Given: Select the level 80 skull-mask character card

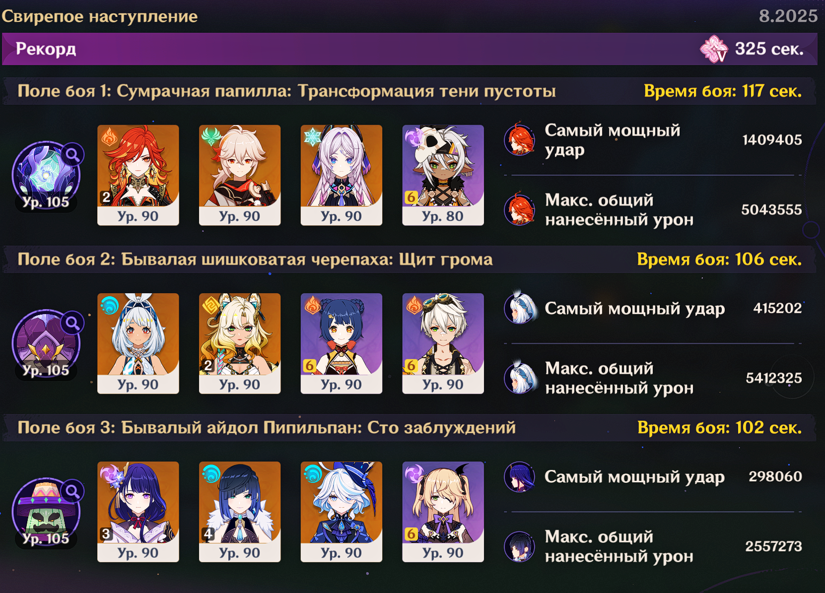Looking at the screenshot, I should point(443,175).
